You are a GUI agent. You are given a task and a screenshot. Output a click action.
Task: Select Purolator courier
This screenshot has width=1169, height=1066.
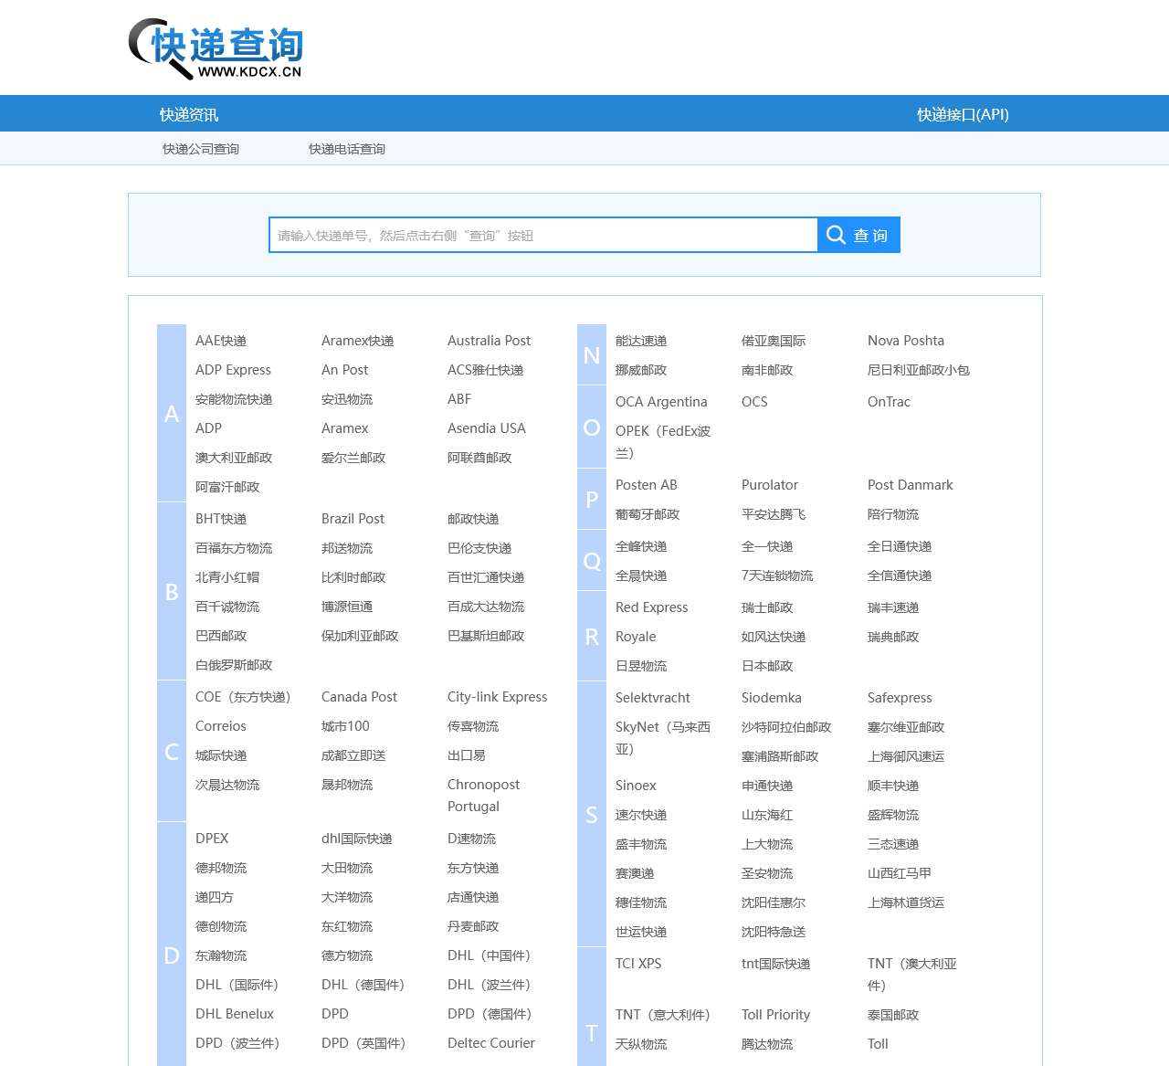[769, 485]
